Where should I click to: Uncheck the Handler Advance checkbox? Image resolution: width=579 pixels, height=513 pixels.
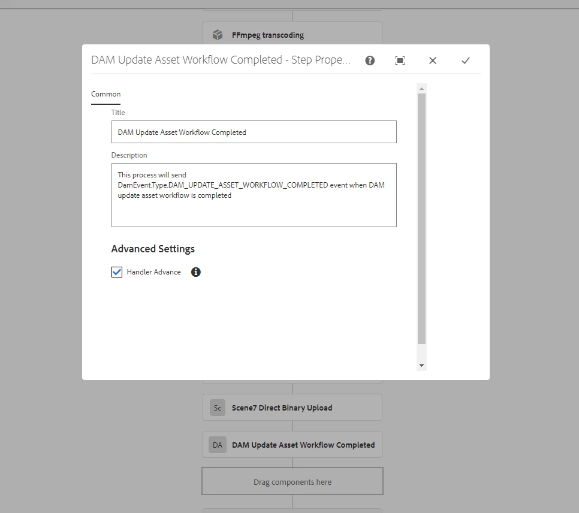click(117, 272)
